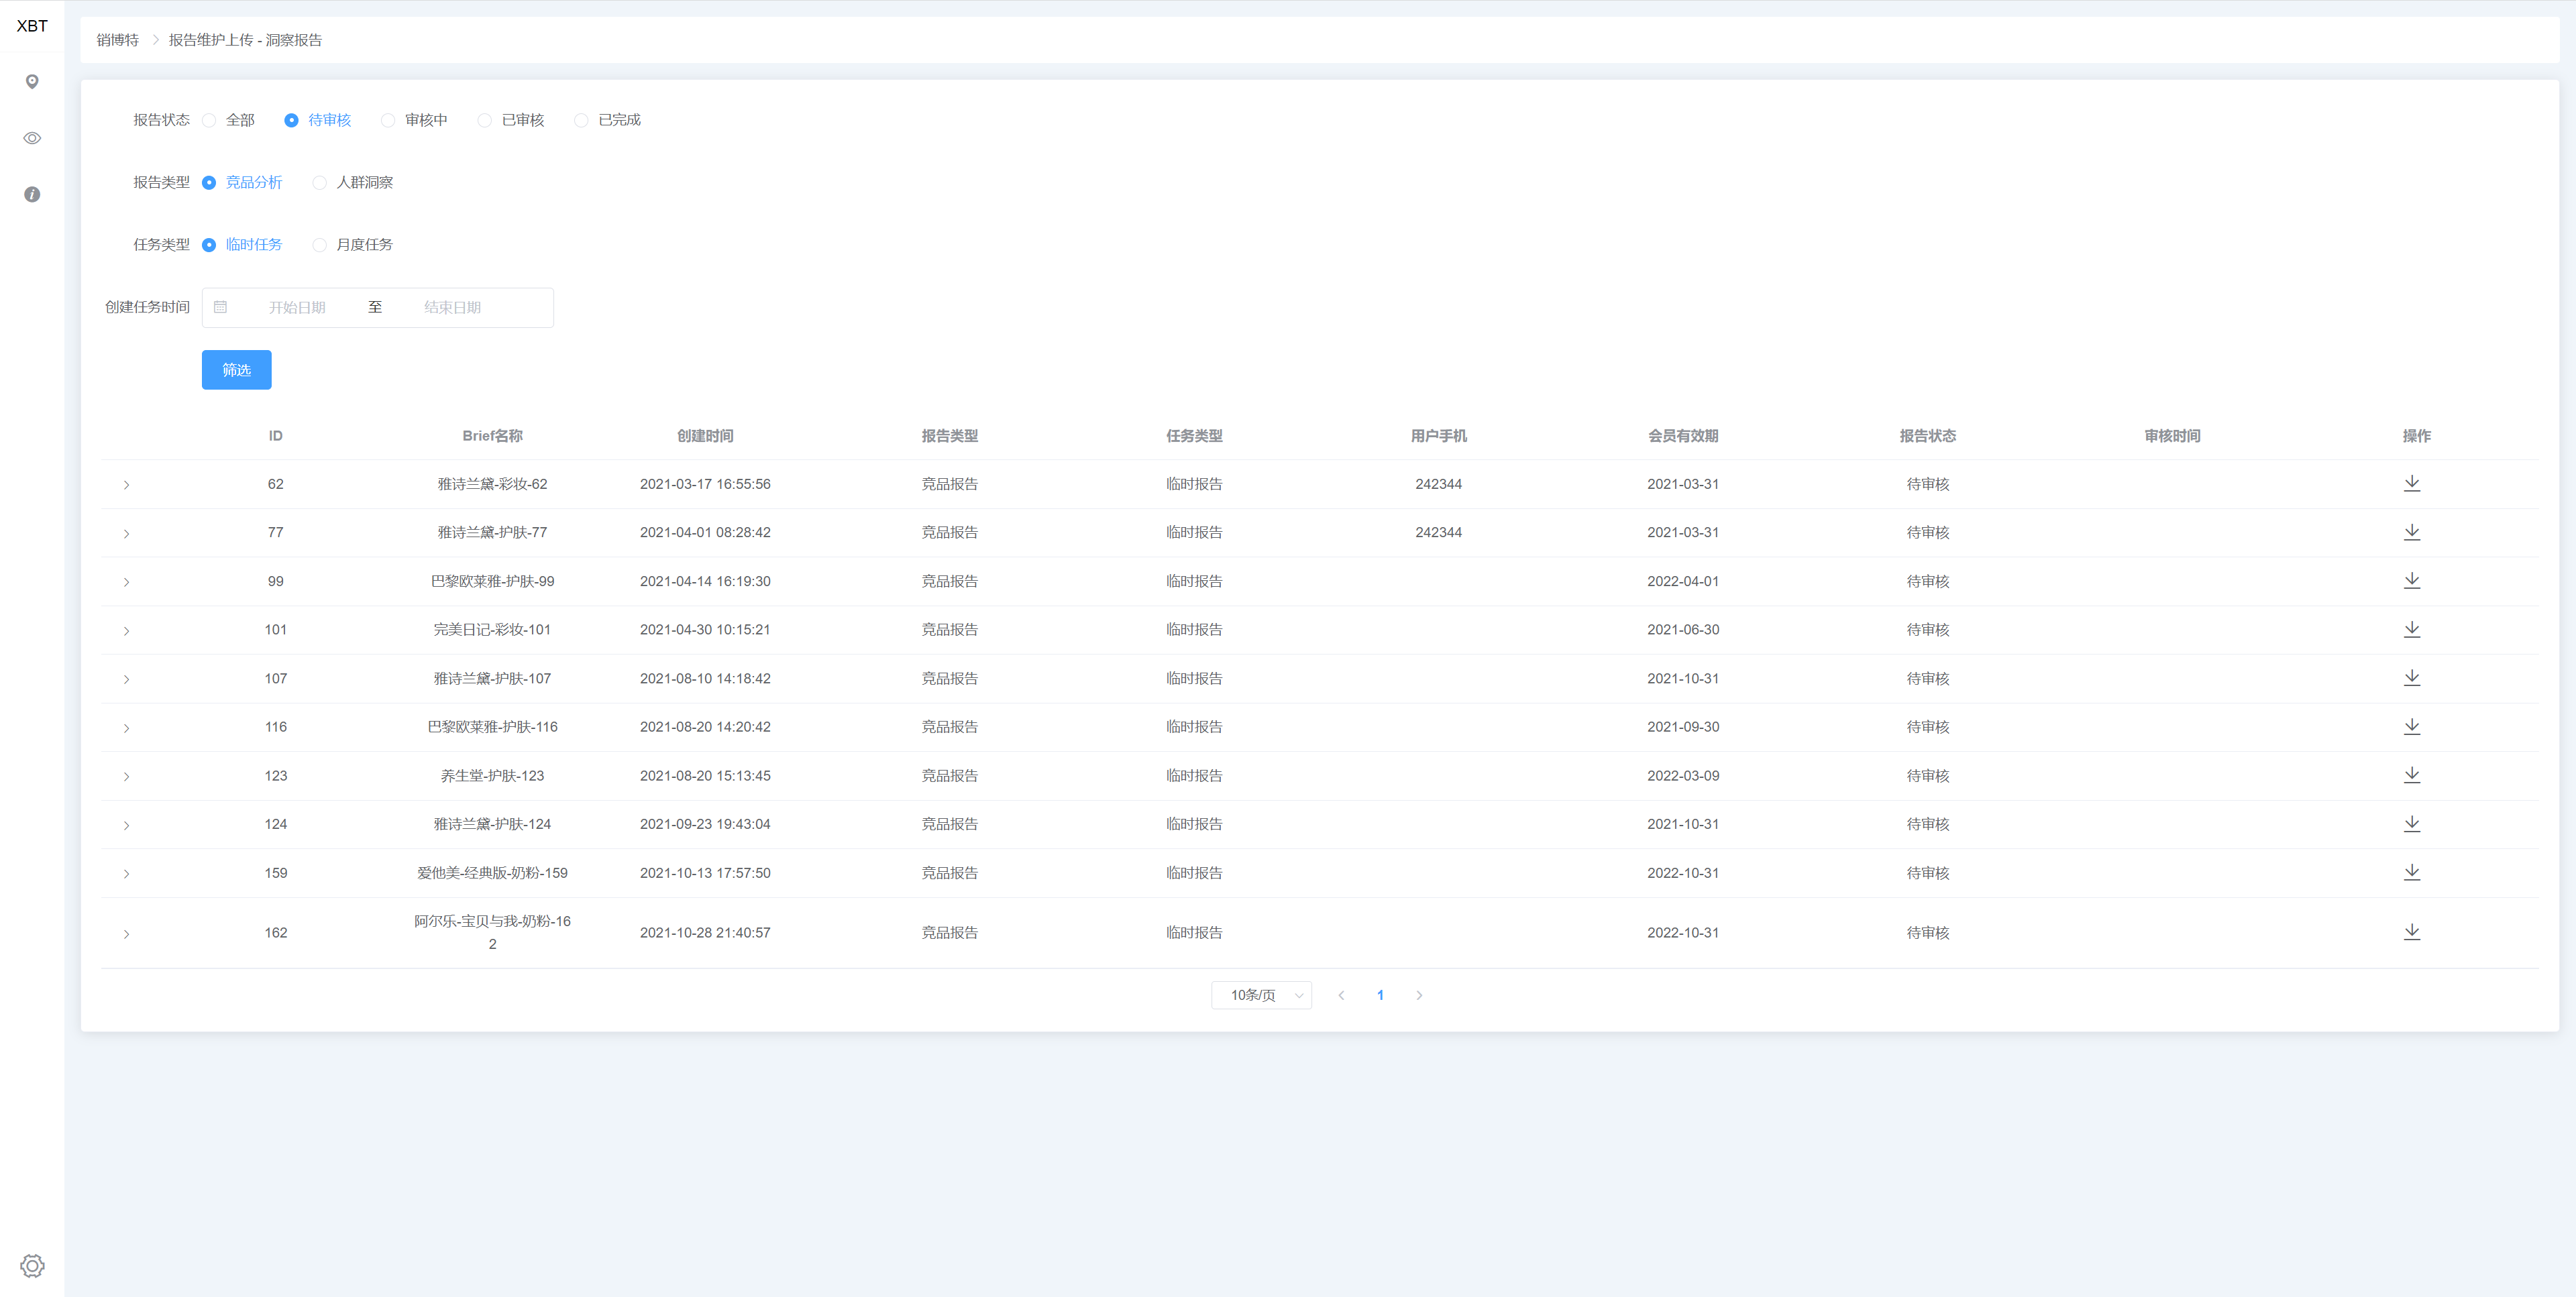2576x1297 pixels.
Task: Select page number 1
Action: pos(1380,995)
